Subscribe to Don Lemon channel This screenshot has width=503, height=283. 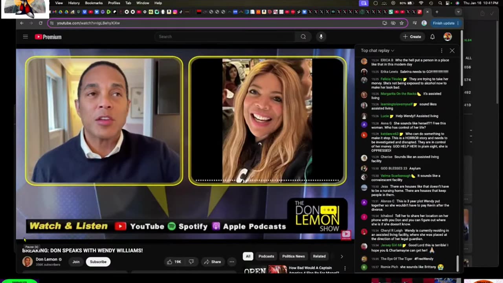[98, 262]
